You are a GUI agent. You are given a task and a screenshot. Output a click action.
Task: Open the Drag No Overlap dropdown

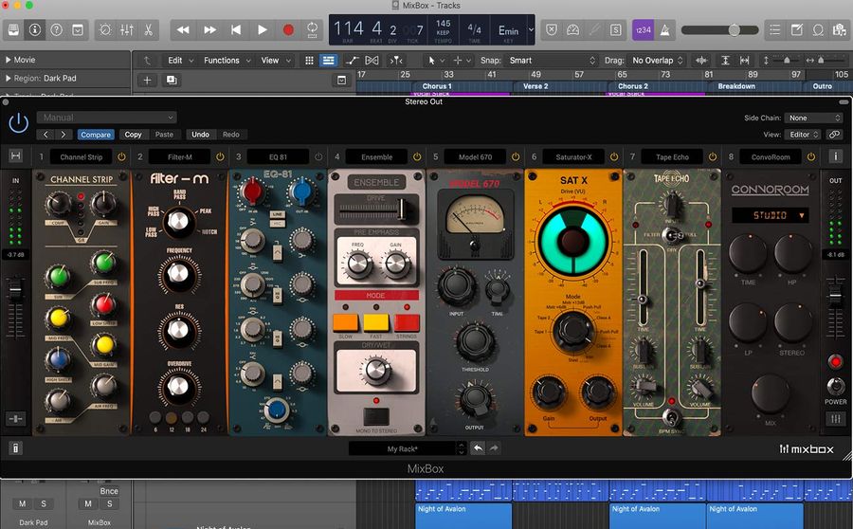tap(657, 61)
